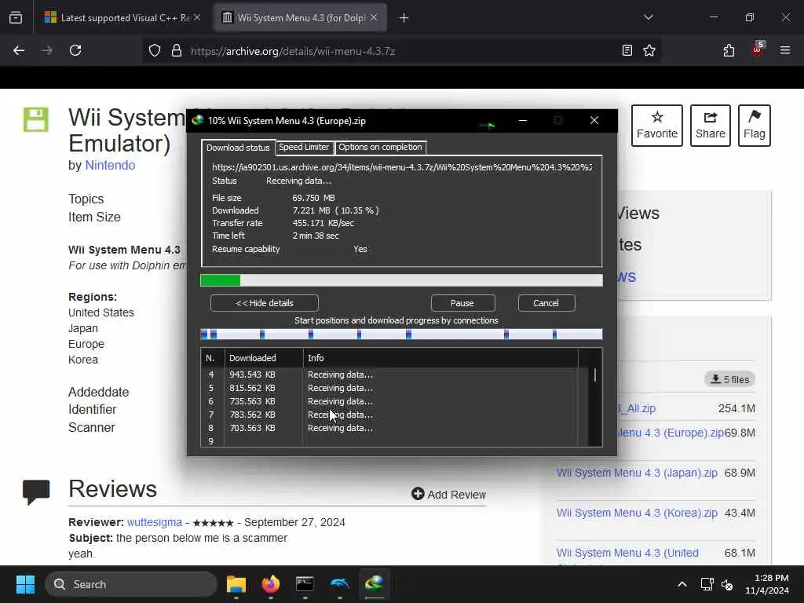The width and height of the screenshot is (804, 603).
Task: Open the Firefox extensions puzzle icon
Action: [729, 50]
